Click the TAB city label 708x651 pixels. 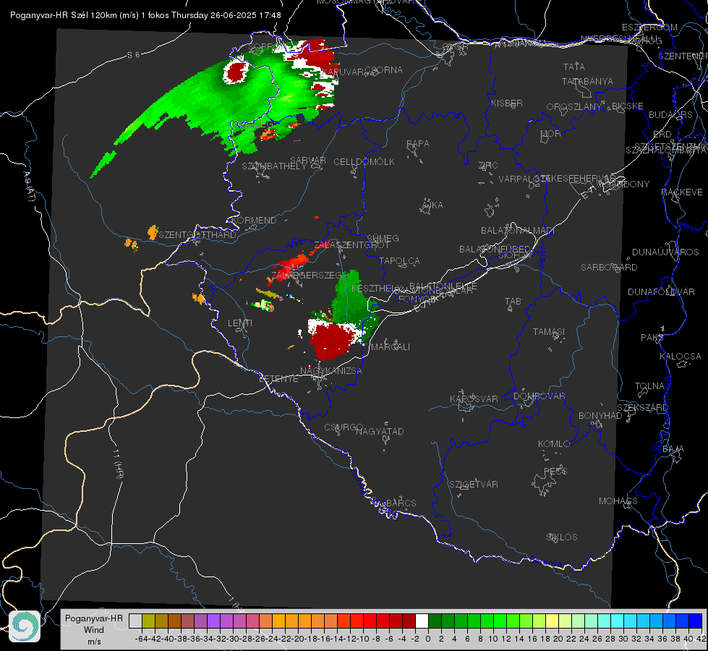tap(513, 302)
